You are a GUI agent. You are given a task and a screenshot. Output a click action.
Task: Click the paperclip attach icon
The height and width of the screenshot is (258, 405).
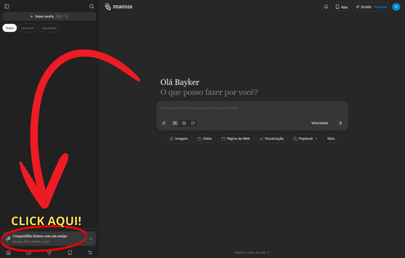pos(164,123)
